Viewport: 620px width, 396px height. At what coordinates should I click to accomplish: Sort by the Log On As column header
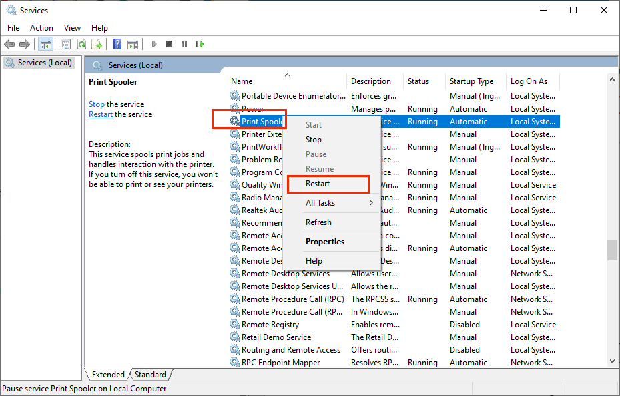533,81
